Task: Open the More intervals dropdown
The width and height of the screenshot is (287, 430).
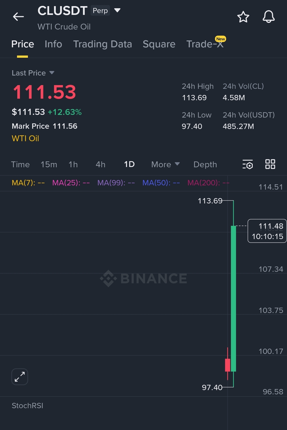Action: pyautogui.click(x=165, y=165)
